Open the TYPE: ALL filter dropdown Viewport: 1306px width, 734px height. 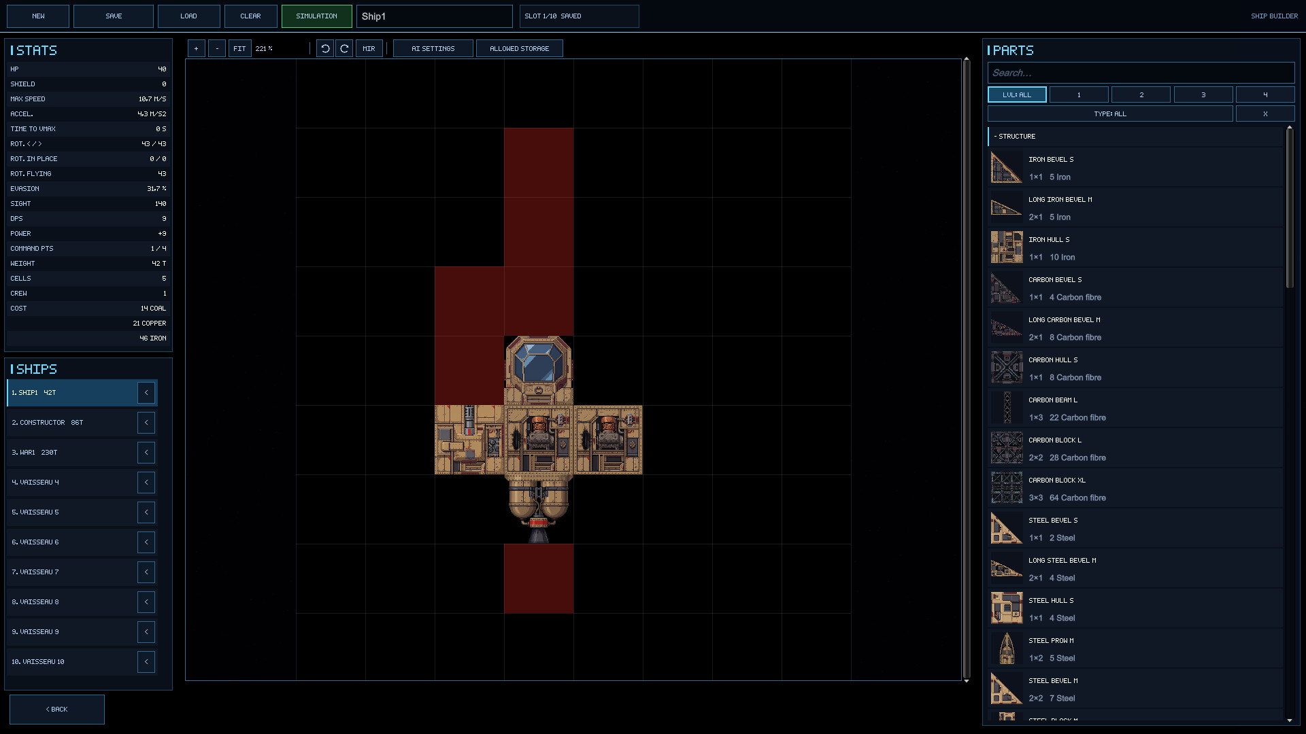[1110, 113]
